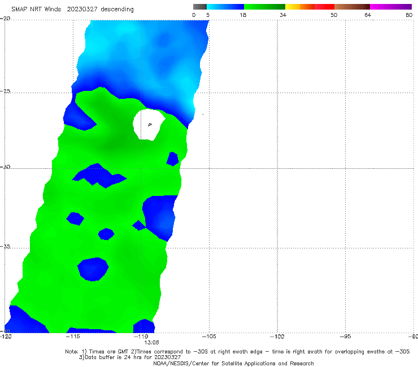This screenshot has width=418, height=367.
Task: Click the longitude axis label '-105'
Action: coord(209,337)
